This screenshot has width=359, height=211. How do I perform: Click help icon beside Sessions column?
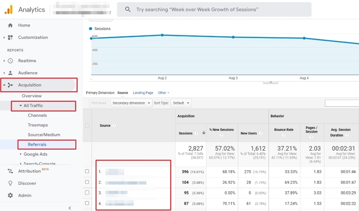coord(196,133)
